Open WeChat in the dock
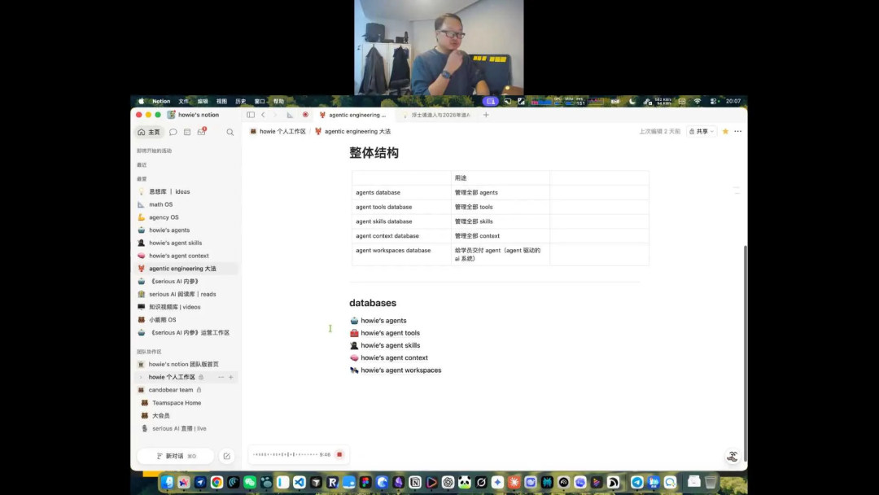The width and height of the screenshot is (879, 495). click(250, 482)
